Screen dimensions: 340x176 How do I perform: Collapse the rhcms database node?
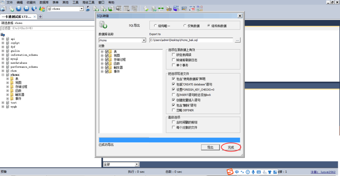[3, 75]
